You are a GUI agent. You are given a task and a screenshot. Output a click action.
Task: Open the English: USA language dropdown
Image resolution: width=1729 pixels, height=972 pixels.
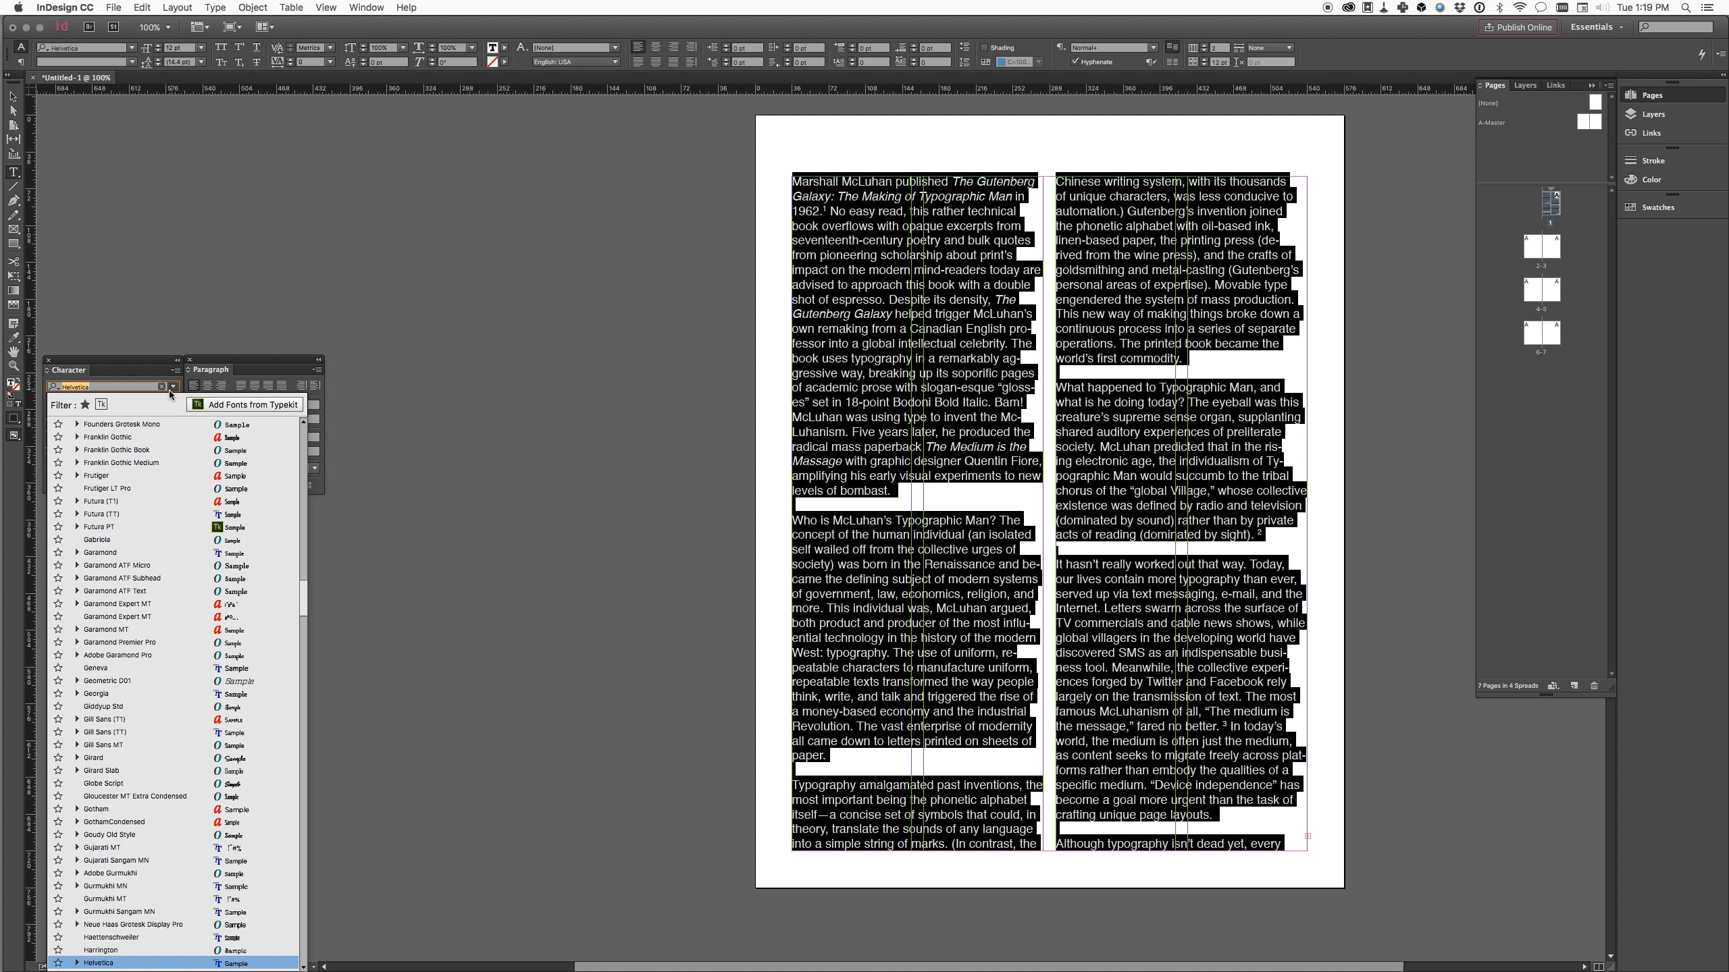(x=575, y=62)
